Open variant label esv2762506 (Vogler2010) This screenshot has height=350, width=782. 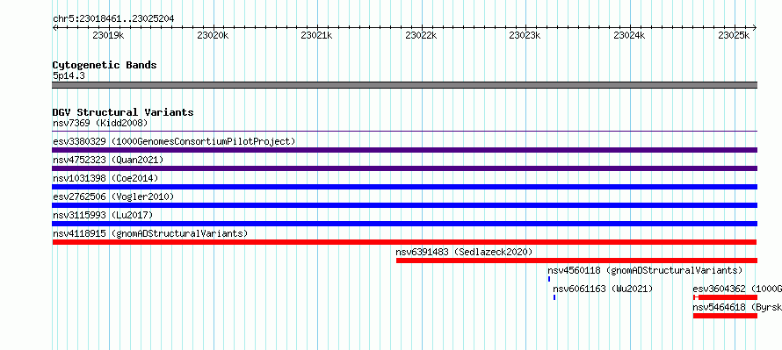(x=113, y=196)
